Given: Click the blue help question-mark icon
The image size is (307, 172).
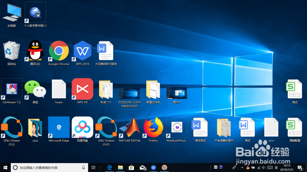Looking at the screenshot, I should click(221, 167).
